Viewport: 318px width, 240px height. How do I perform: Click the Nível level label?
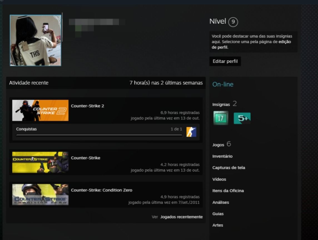pyautogui.click(x=218, y=21)
